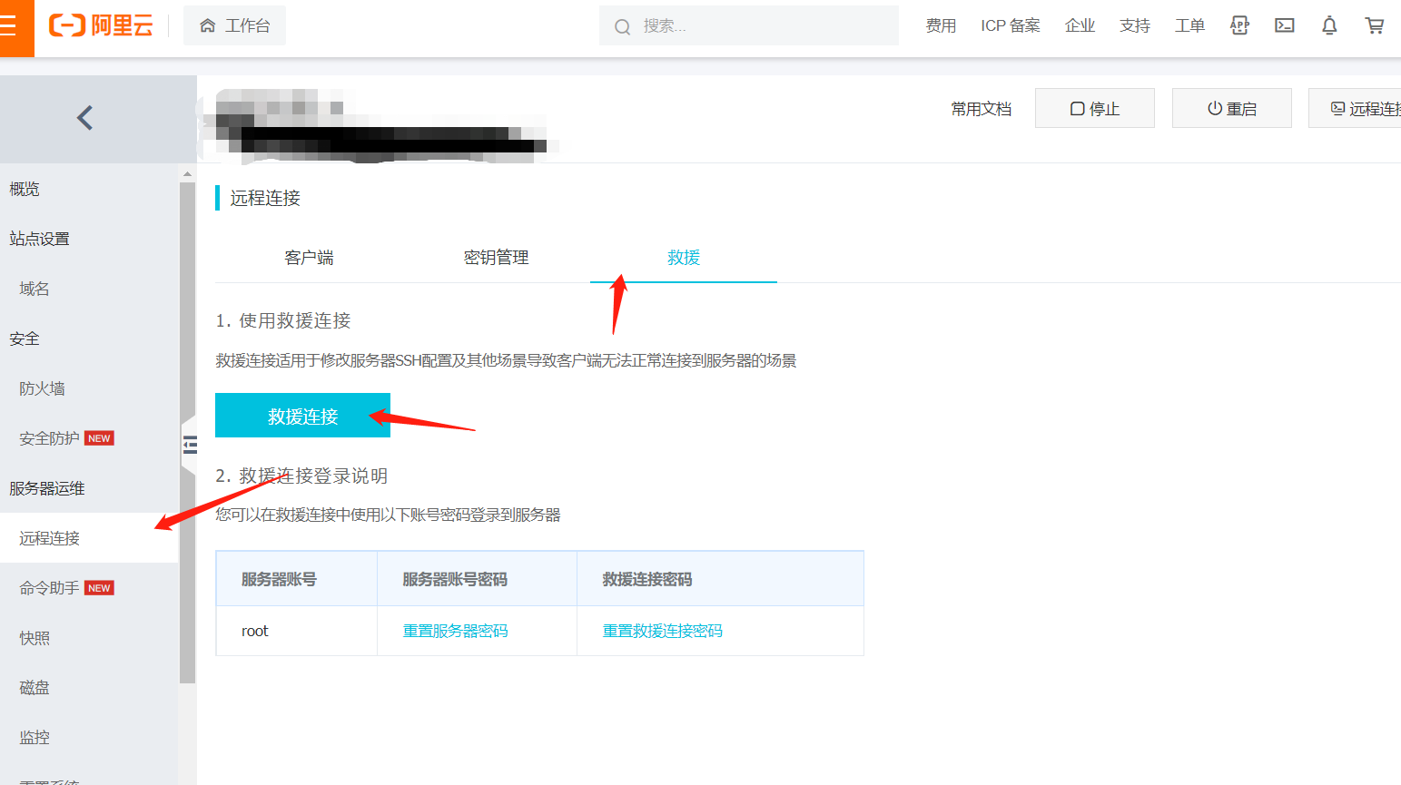Launch Cloud Shell terminal icon
The height and width of the screenshot is (785, 1401).
1284,25
